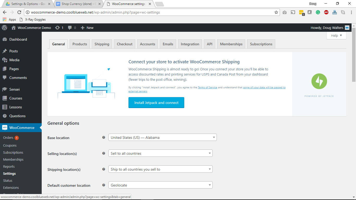Open the Base location dropdown
Screen dimensions: 356x200
tap(163, 137)
